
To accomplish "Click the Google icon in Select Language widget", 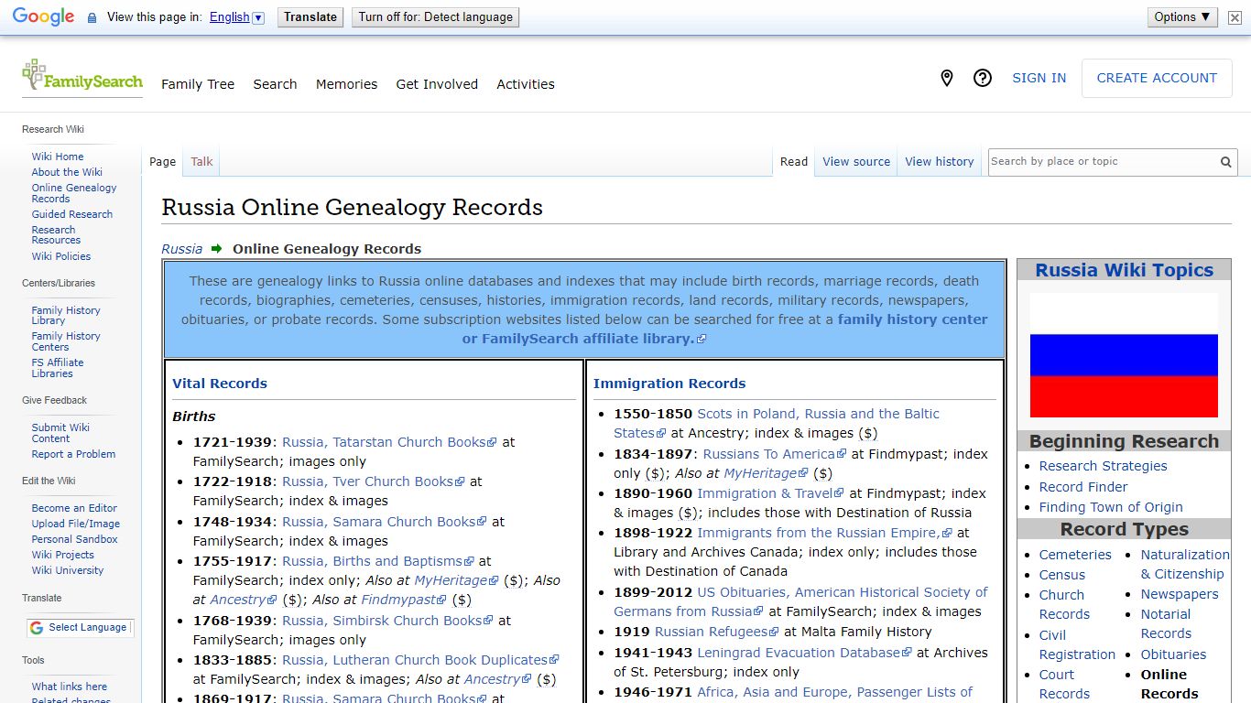I will point(37,628).
